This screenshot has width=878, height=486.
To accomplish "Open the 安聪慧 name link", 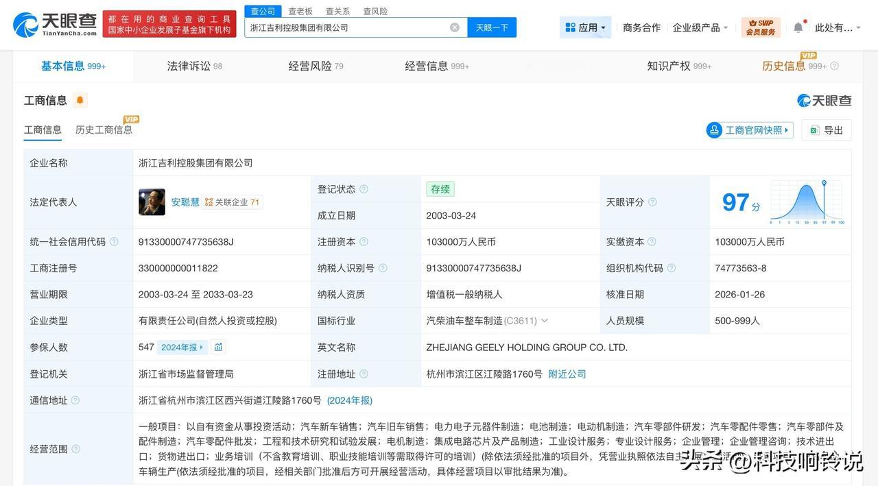I will click(x=185, y=202).
